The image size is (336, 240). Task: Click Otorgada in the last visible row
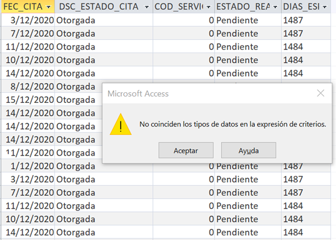(x=76, y=232)
